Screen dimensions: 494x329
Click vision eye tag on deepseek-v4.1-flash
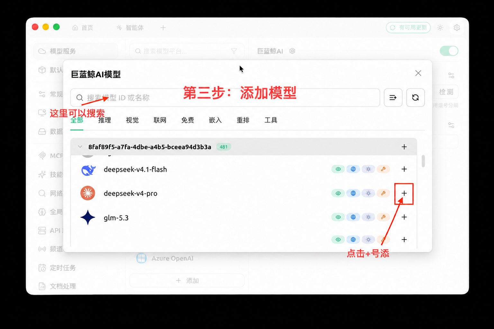tap(338, 169)
